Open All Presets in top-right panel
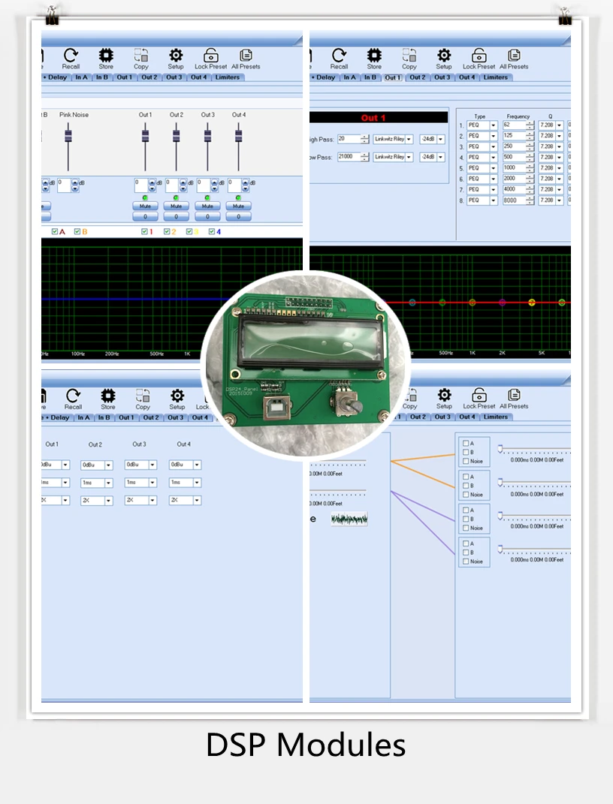The width and height of the screenshot is (613, 804). 514,56
